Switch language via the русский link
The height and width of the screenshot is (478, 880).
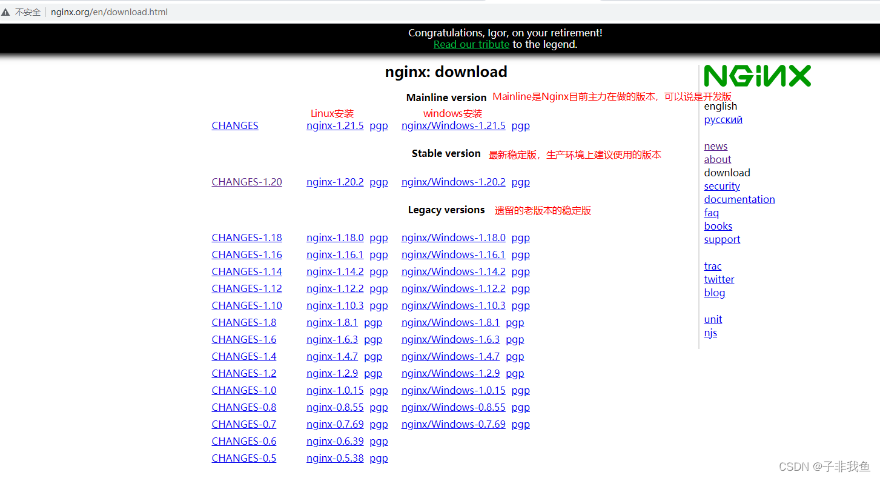pos(723,119)
